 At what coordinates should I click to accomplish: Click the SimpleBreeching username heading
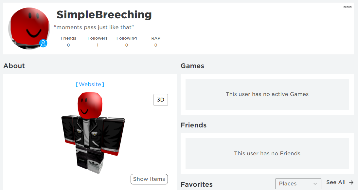pyautogui.click(x=104, y=15)
